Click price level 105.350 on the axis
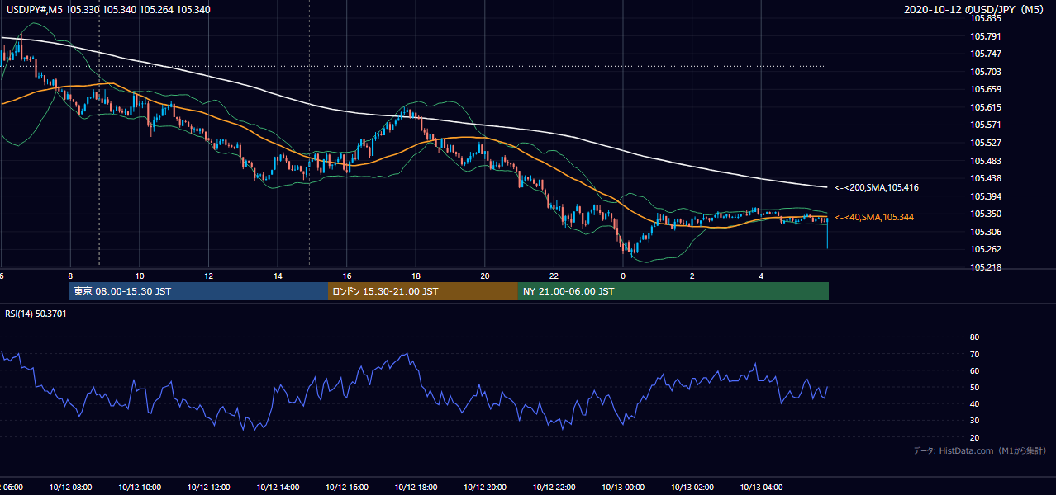The width and height of the screenshot is (1056, 495). tap(986, 214)
